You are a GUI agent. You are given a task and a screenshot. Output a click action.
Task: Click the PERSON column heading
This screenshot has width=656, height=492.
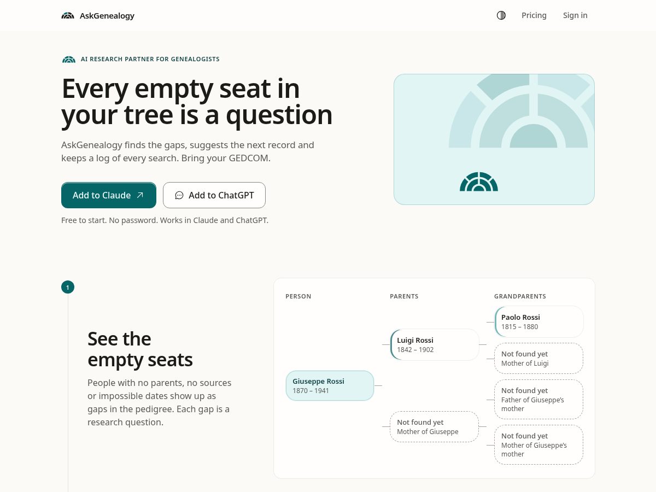click(298, 296)
